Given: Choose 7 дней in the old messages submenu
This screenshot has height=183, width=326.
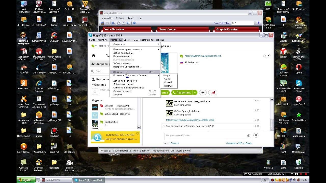Looking at the screenshot, I should coord(167,79).
